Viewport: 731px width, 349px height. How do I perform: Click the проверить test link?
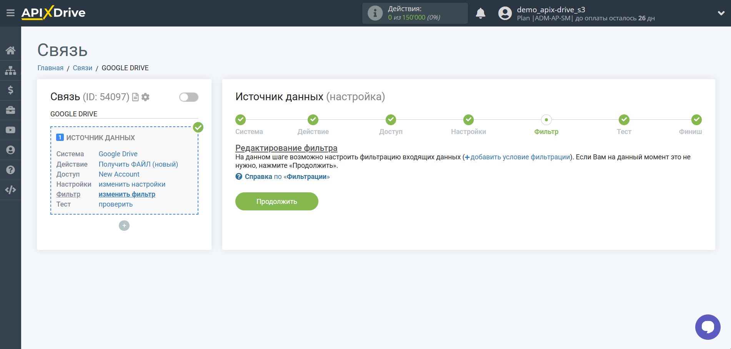coord(116,204)
